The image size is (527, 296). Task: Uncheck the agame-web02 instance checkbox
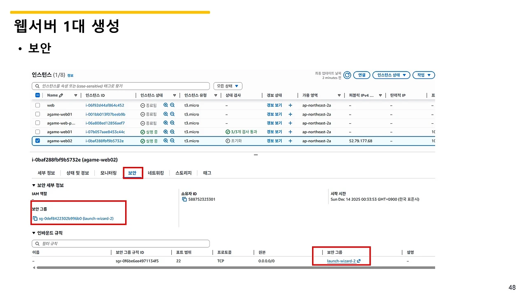point(37,141)
